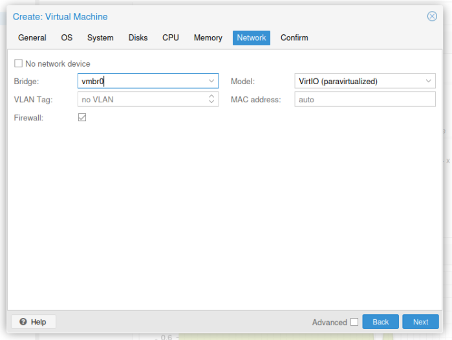Open the OS tab
The height and width of the screenshot is (340, 452).
pyautogui.click(x=67, y=38)
